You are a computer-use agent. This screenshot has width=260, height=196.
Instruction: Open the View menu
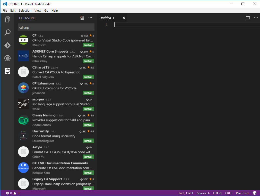(38, 11)
